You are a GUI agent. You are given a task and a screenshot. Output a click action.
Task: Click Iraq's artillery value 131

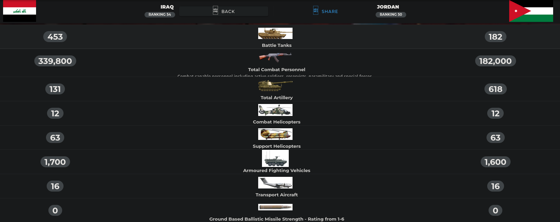coord(55,89)
